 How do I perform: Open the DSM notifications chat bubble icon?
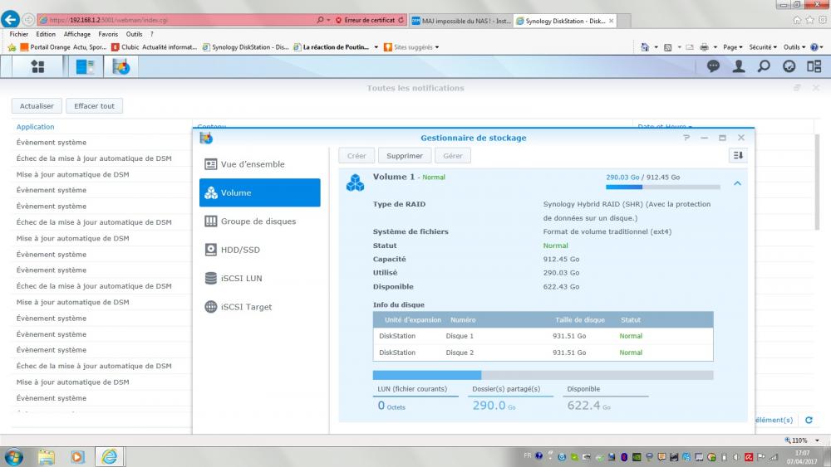(x=713, y=67)
